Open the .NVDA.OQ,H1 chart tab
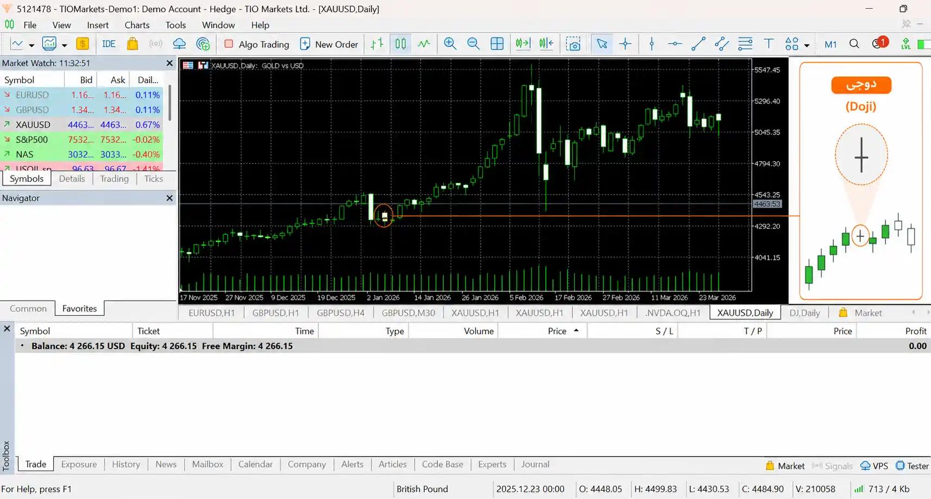 point(672,313)
